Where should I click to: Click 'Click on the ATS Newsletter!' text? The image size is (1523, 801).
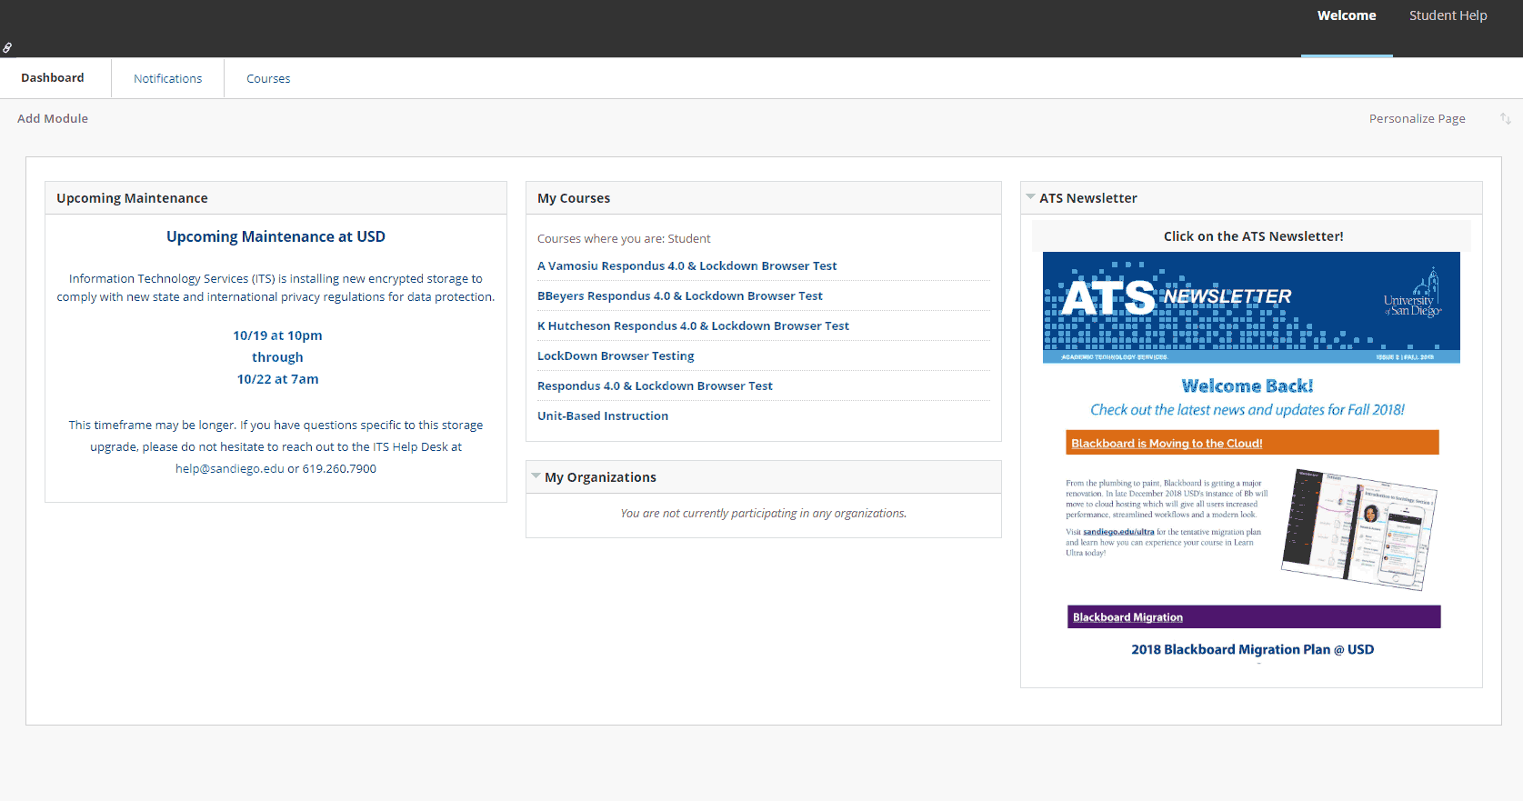click(1253, 236)
